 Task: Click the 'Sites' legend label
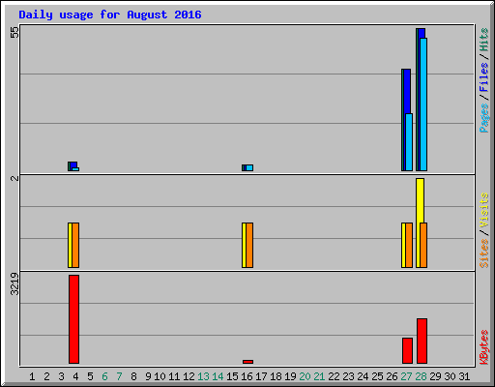coord(483,253)
